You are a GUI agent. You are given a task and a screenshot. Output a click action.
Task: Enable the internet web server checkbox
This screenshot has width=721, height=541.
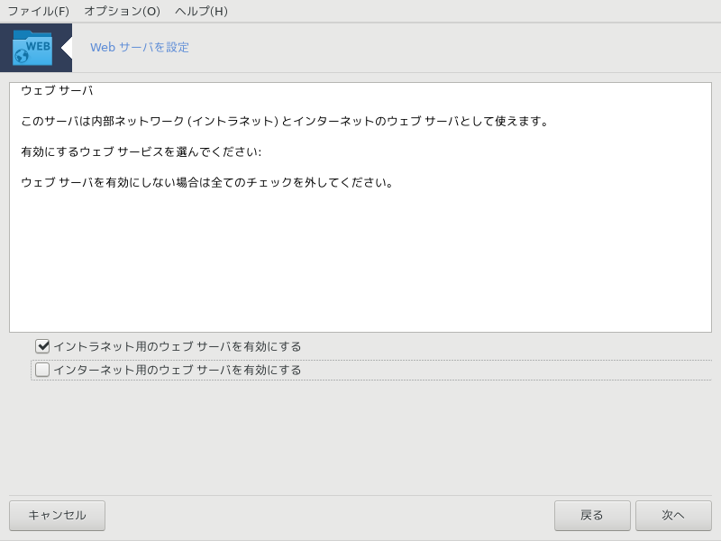tap(42, 370)
